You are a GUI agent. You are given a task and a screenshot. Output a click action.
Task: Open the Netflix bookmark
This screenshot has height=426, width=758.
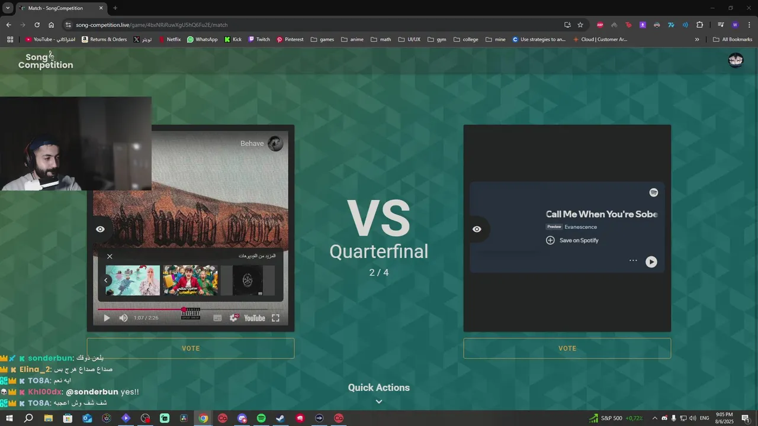pos(169,40)
